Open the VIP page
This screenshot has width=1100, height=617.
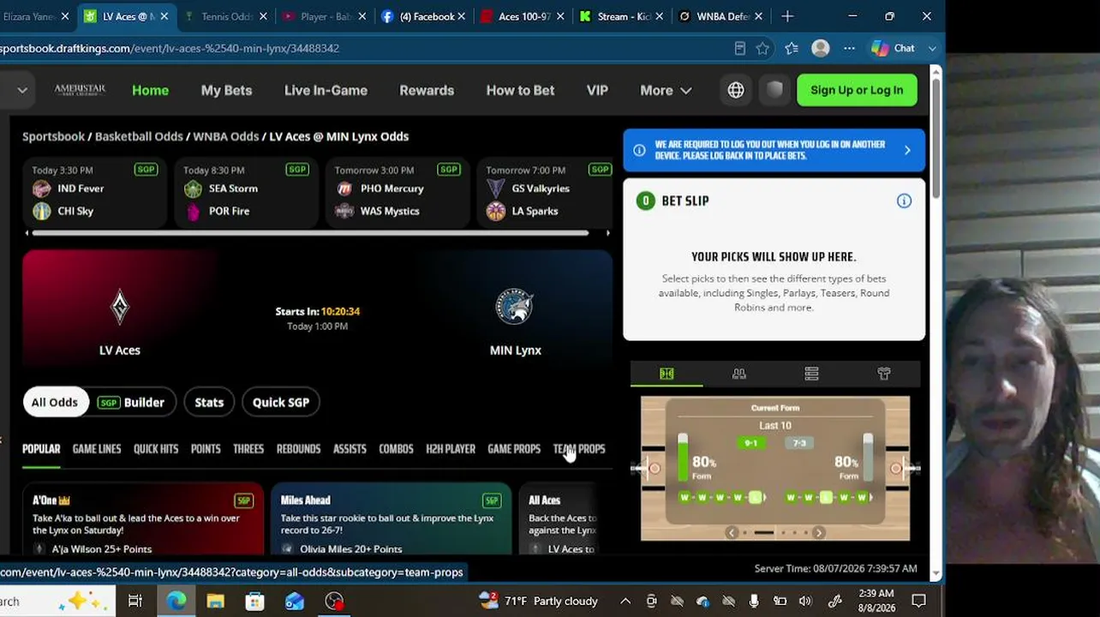pyautogui.click(x=597, y=90)
